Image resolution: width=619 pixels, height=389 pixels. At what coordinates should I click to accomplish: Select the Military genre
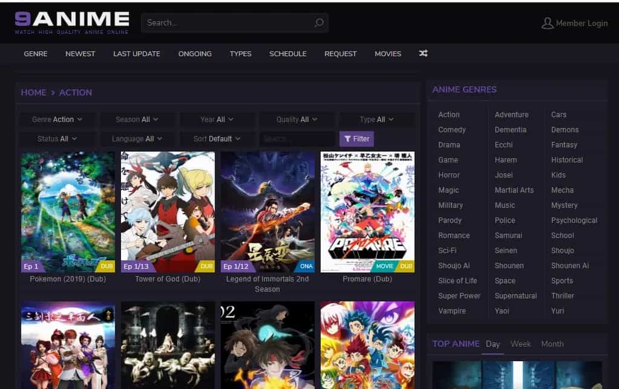[x=450, y=205]
